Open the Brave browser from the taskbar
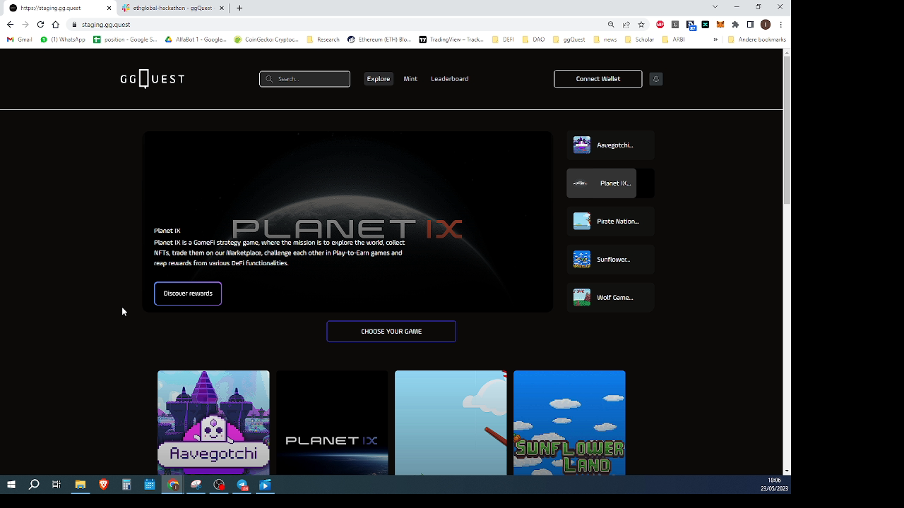 point(103,485)
